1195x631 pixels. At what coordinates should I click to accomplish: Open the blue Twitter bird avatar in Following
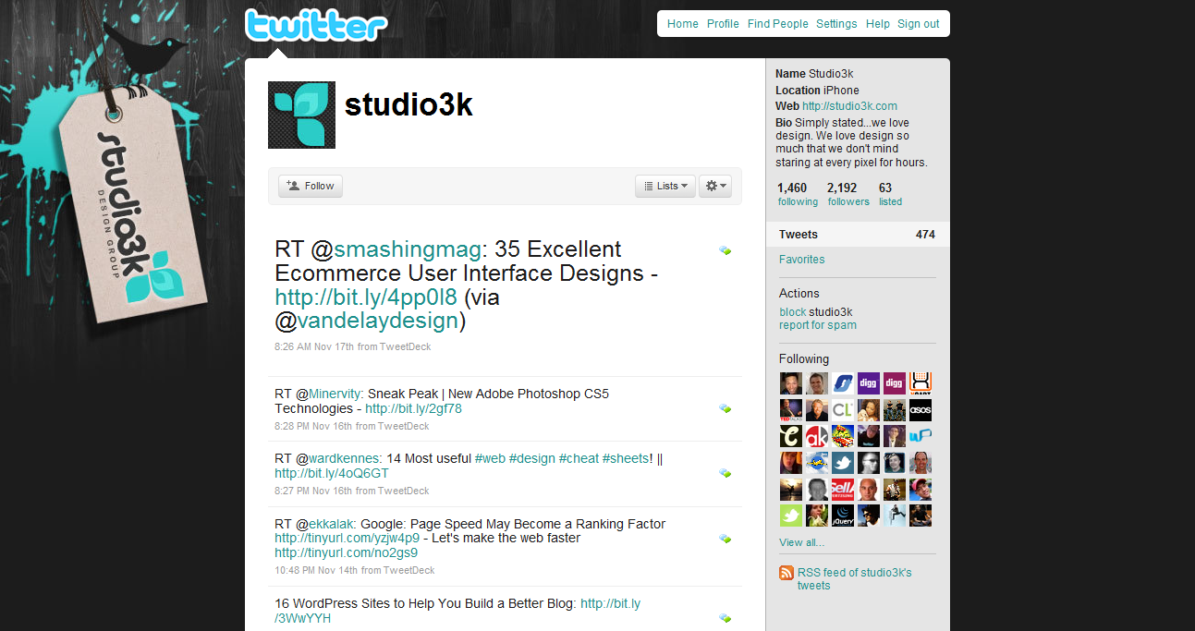click(x=843, y=462)
